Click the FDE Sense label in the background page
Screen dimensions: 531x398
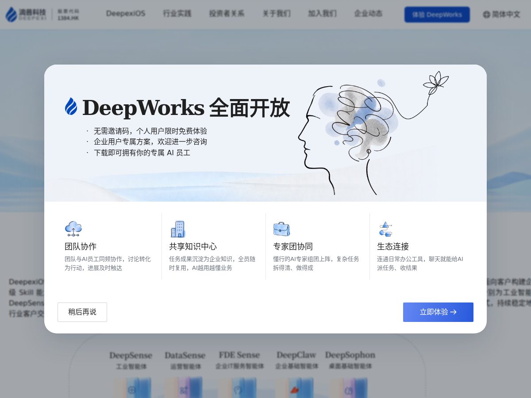click(239, 355)
